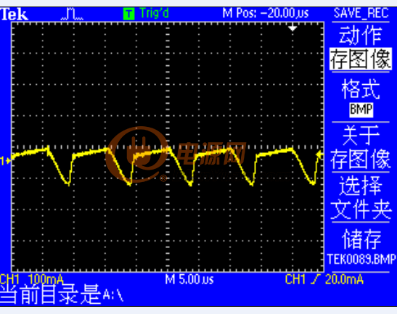Click the CH1 100mA scale readout
Viewport: 397px width, 314px height.
(32, 280)
